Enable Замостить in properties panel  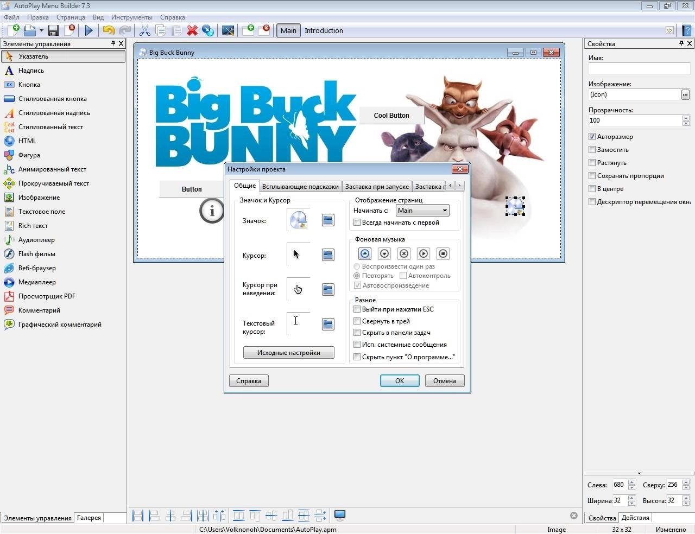592,150
